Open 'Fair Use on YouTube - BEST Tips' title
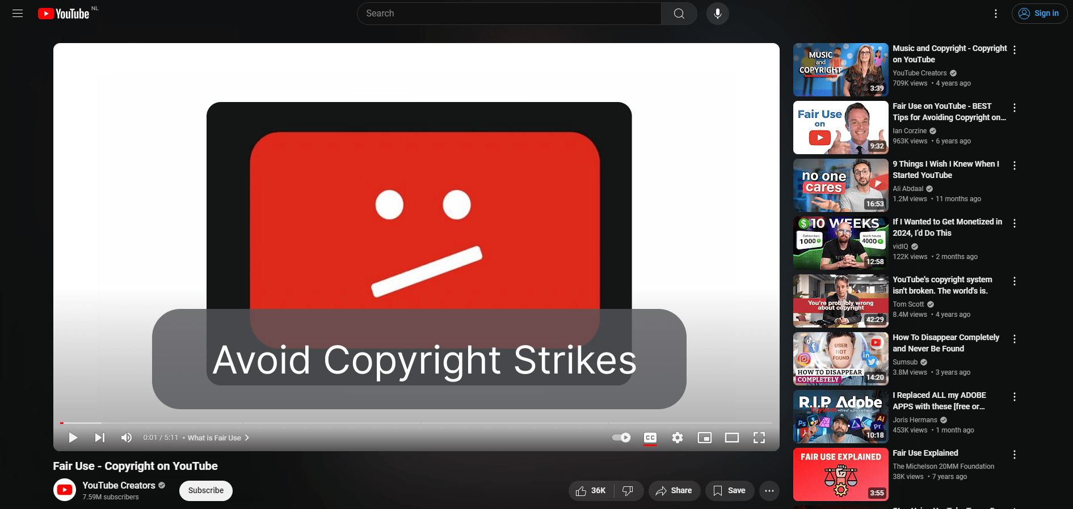1073x509 pixels. pos(949,112)
